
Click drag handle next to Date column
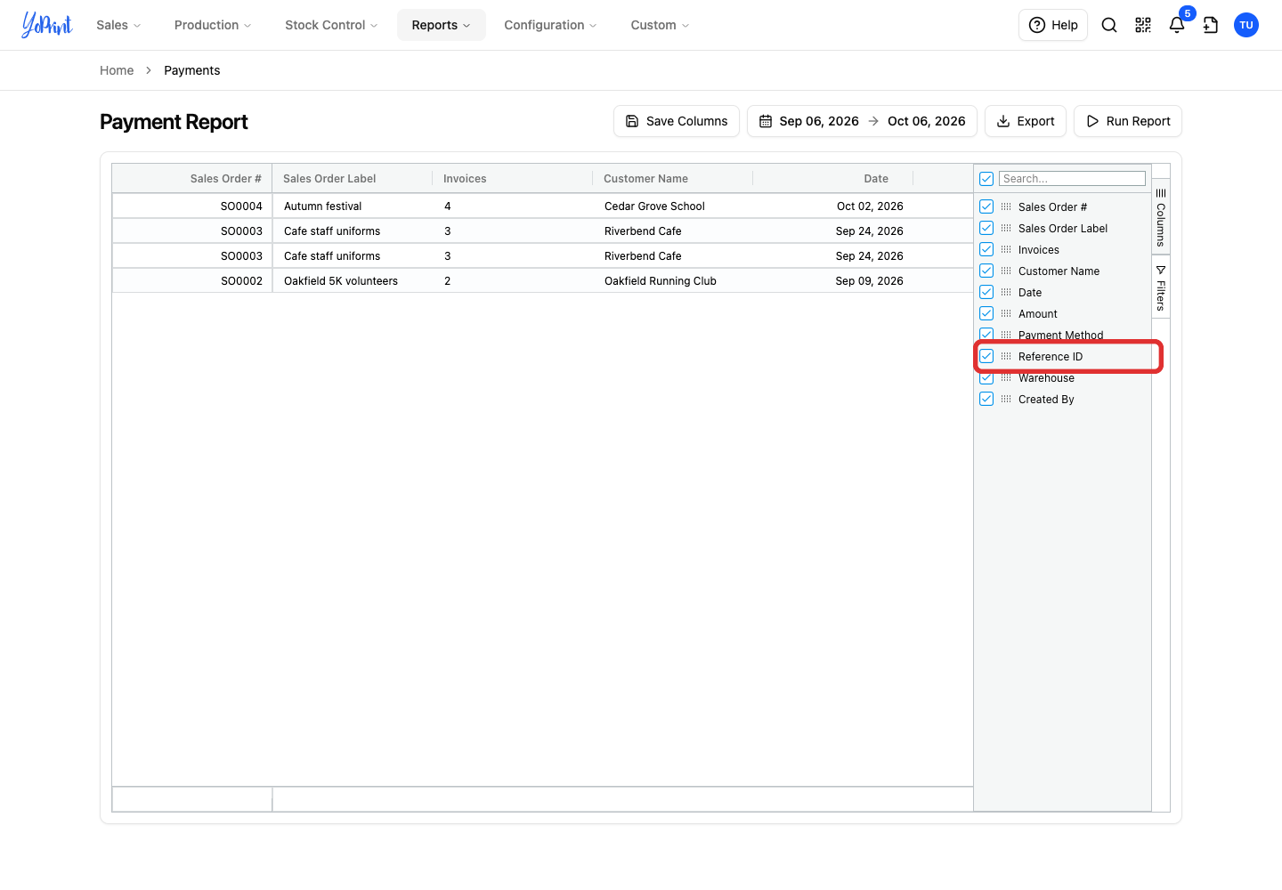point(1006,292)
